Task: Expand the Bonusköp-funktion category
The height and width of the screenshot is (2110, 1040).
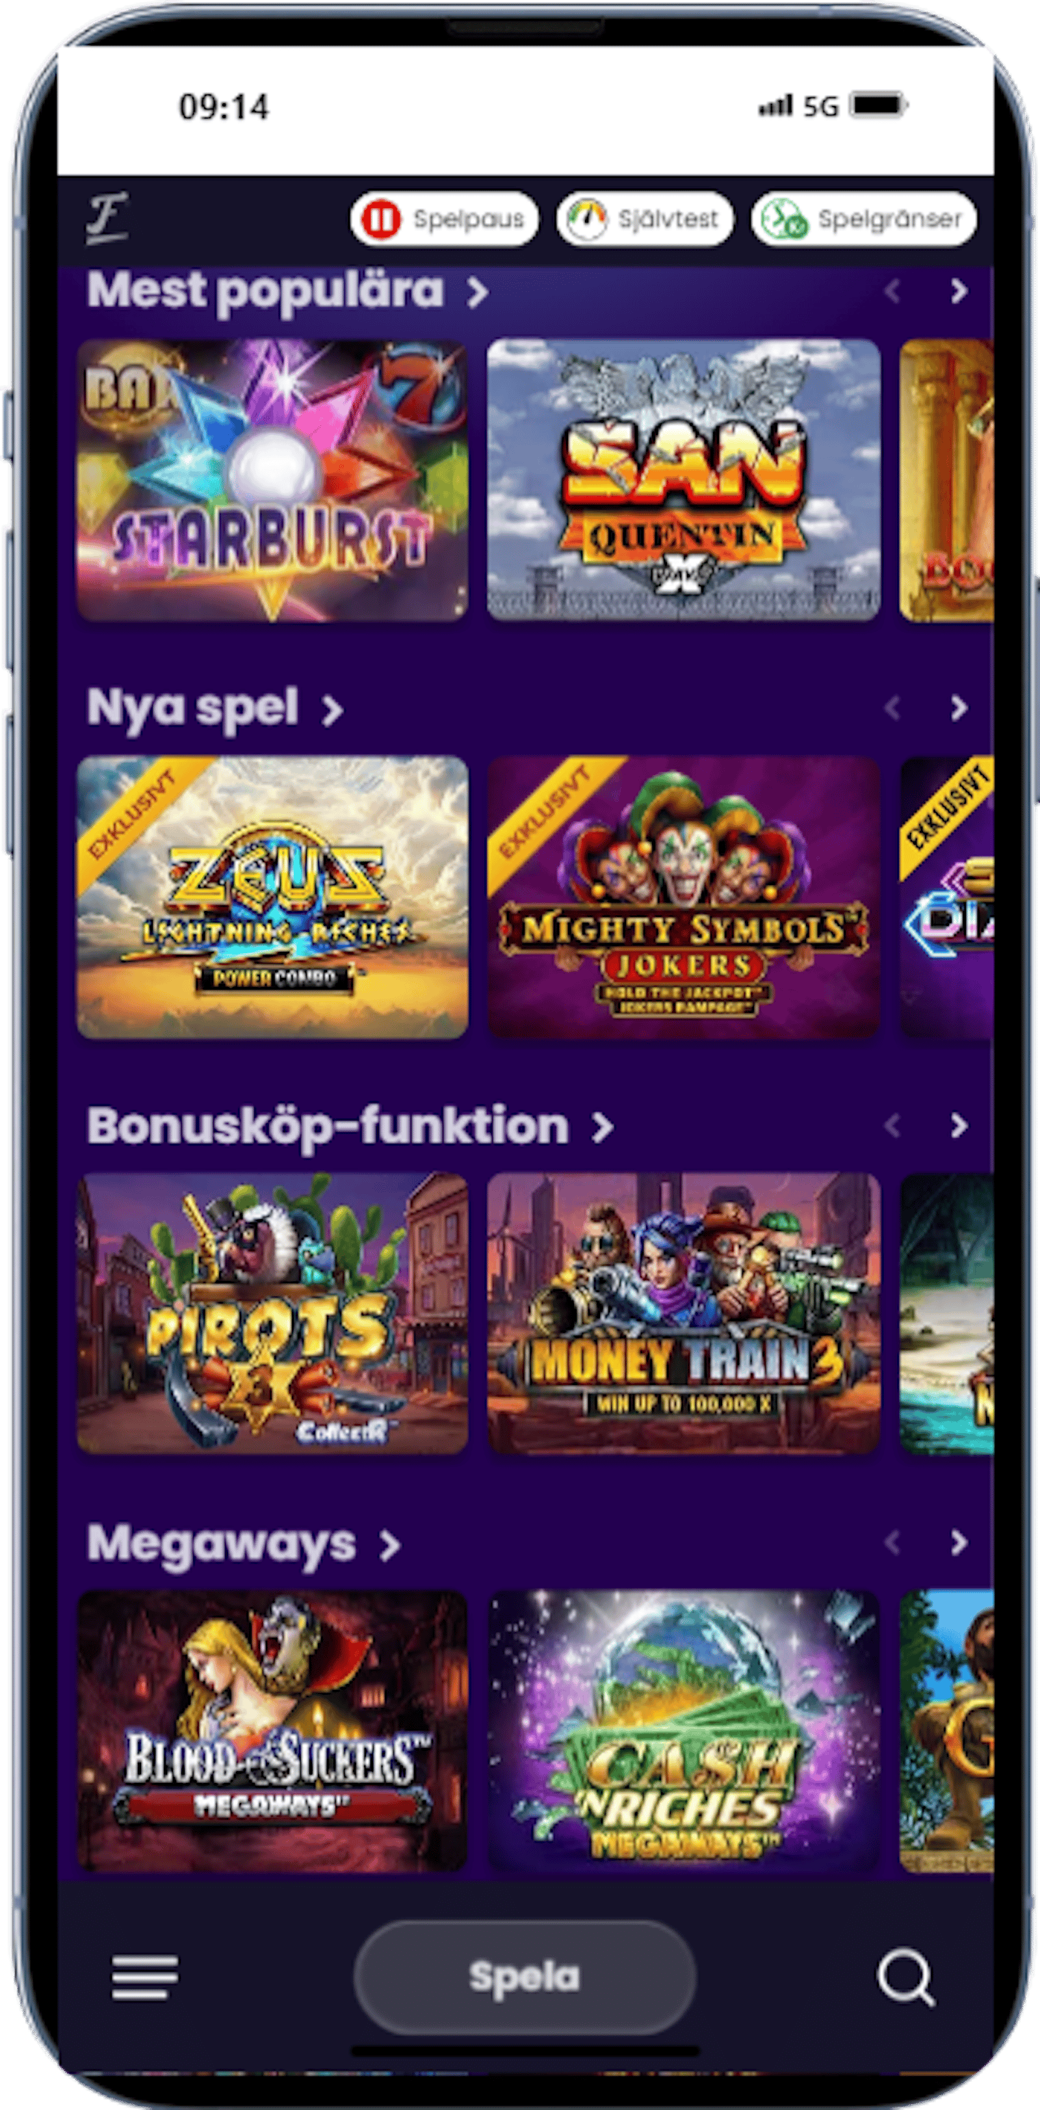Action: (350, 1126)
